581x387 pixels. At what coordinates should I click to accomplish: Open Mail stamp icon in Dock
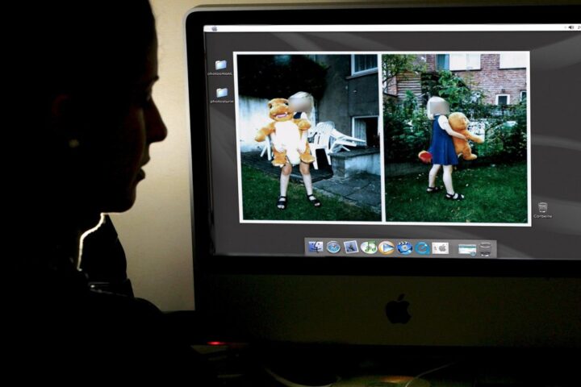pyautogui.click(x=350, y=247)
